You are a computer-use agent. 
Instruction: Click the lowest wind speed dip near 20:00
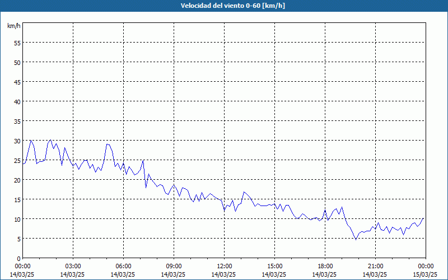point(356,240)
